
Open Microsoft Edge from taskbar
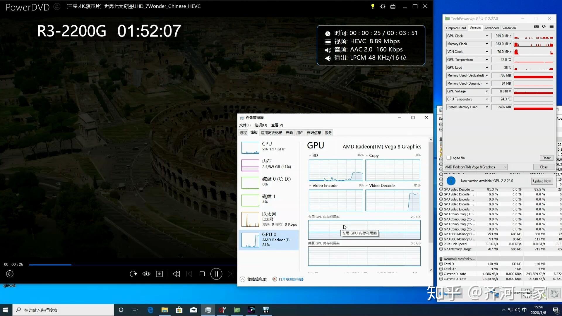(x=150, y=310)
